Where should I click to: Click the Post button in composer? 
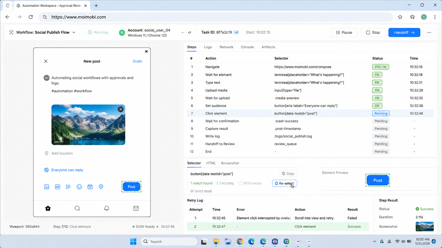click(x=131, y=187)
